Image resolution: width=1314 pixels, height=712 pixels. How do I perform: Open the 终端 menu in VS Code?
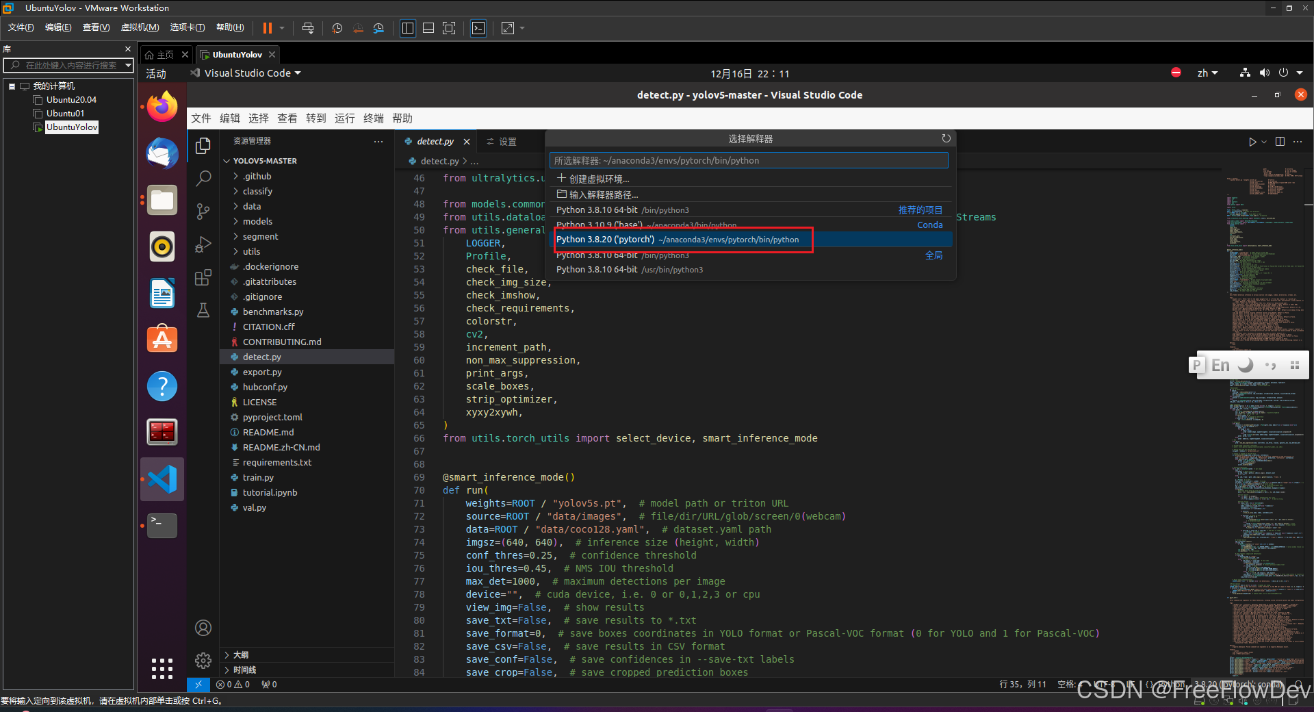[373, 118]
